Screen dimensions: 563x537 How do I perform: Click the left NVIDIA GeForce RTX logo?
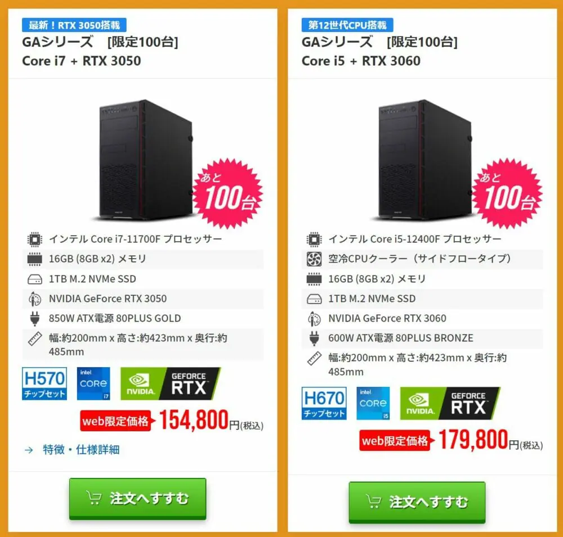[x=171, y=383]
